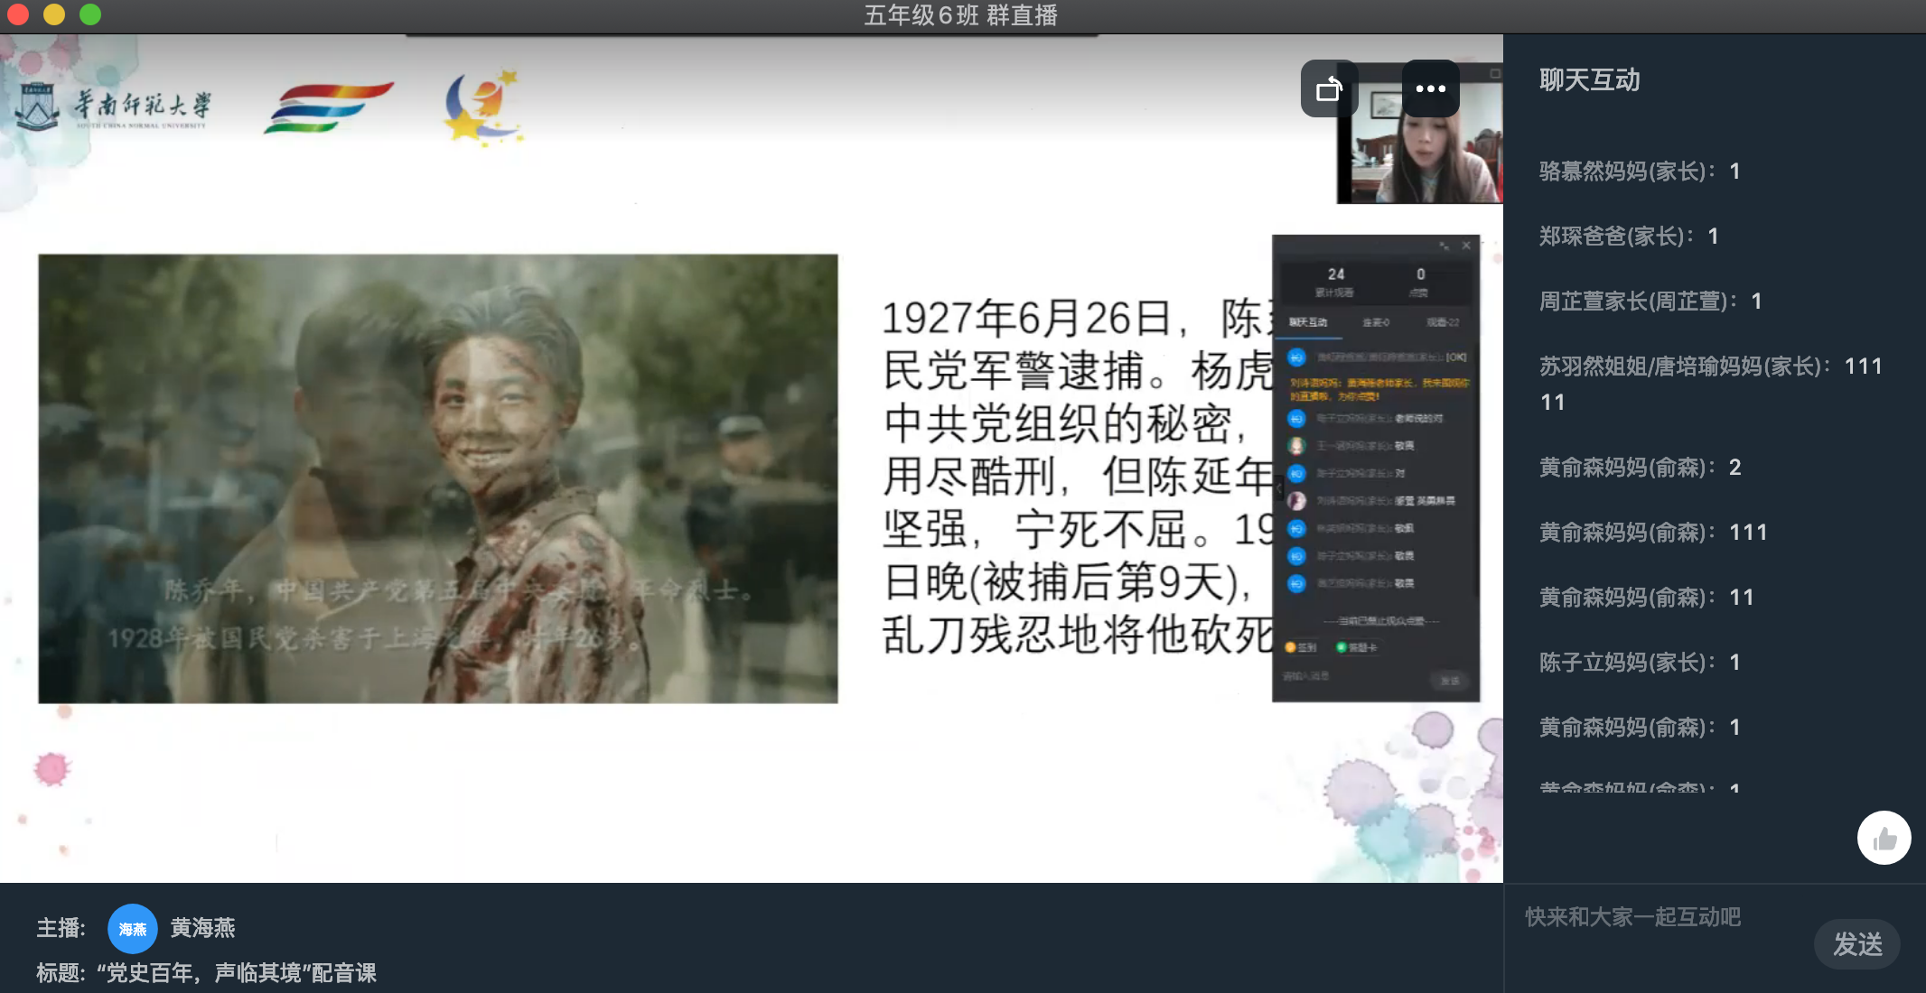Click chat message from 郑琛爸爸(家长)
Screen dimensions: 1926x993
(x=1629, y=237)
